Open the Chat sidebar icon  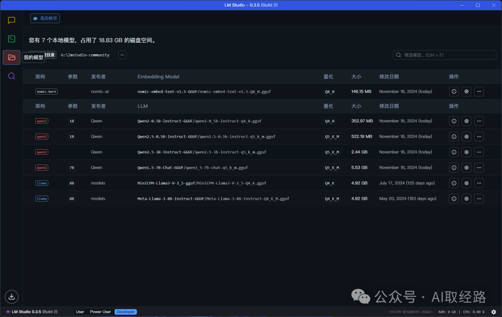tap(12, 20)
